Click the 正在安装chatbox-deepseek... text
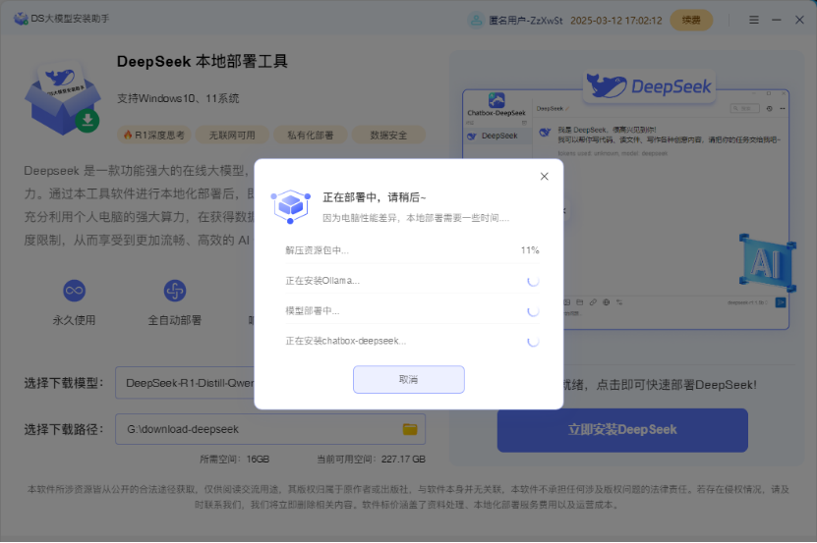The image size is (817, 543). tap(345, 341)
